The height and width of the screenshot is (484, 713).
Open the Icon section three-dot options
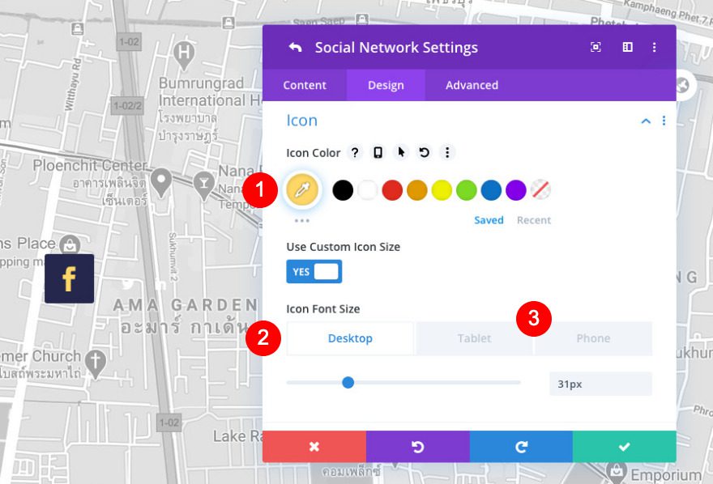[x=664, y=121]
